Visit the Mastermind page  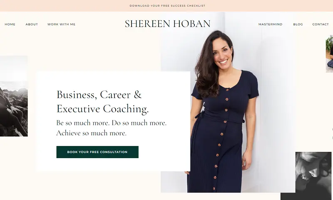point(270,24)
